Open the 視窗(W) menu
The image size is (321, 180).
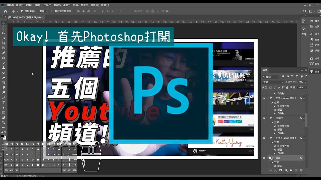pos(95,5)
